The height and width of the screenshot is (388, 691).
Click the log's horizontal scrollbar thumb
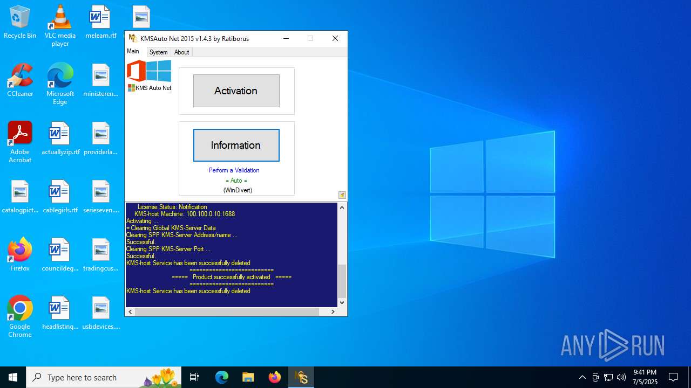coord(227,311)
